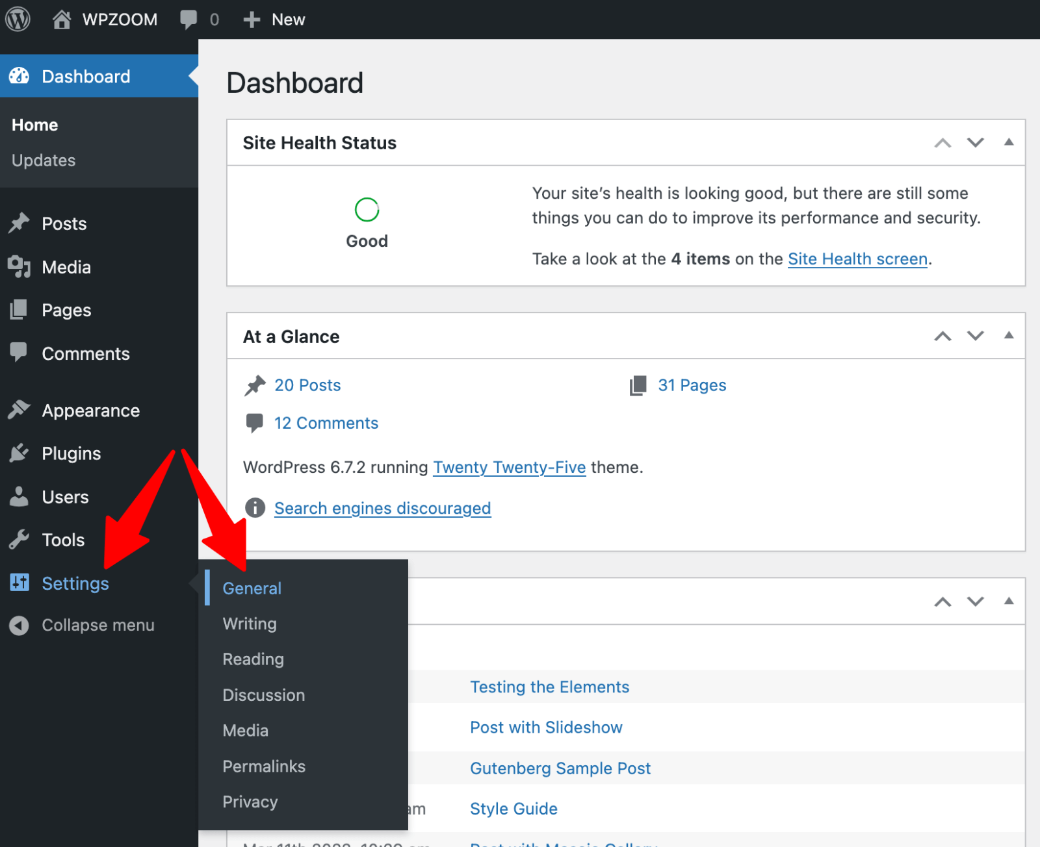Click the Search engines discouraged link

tap(382, 508)
